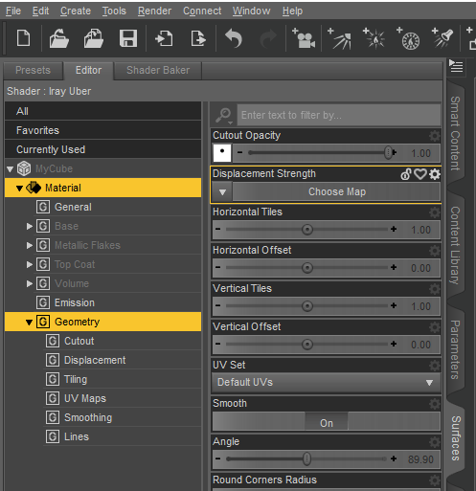Viewport: 476px width, 491px height.
Task: Select the Lines tree item
Action: tap(77, 436)
